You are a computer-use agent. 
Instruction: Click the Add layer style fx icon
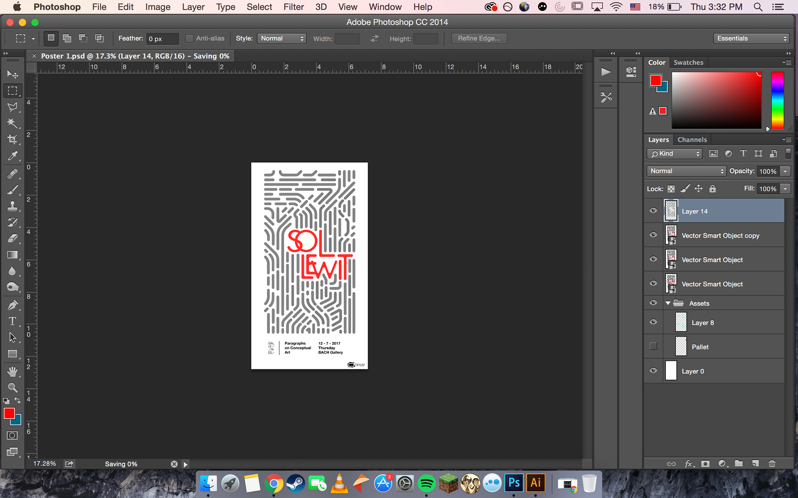[689, 464]
